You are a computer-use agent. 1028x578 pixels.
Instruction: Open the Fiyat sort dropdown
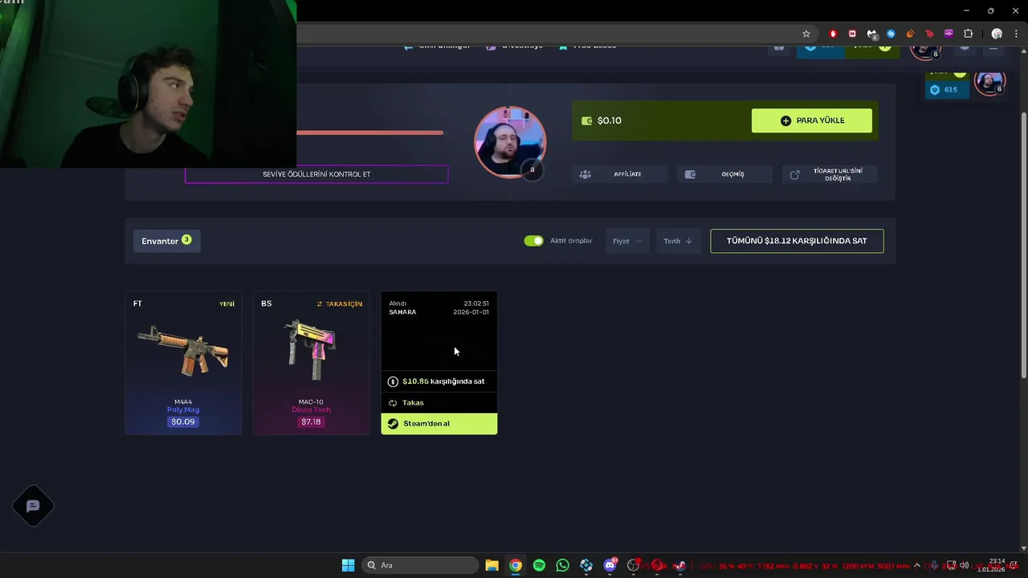[x=627, y=241]
